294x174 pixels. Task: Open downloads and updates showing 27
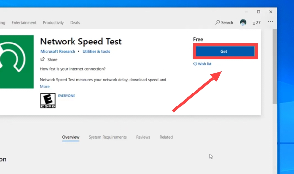tap(256, 22)
